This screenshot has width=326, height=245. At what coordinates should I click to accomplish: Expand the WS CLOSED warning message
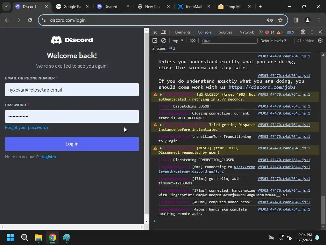coord(161,94)
